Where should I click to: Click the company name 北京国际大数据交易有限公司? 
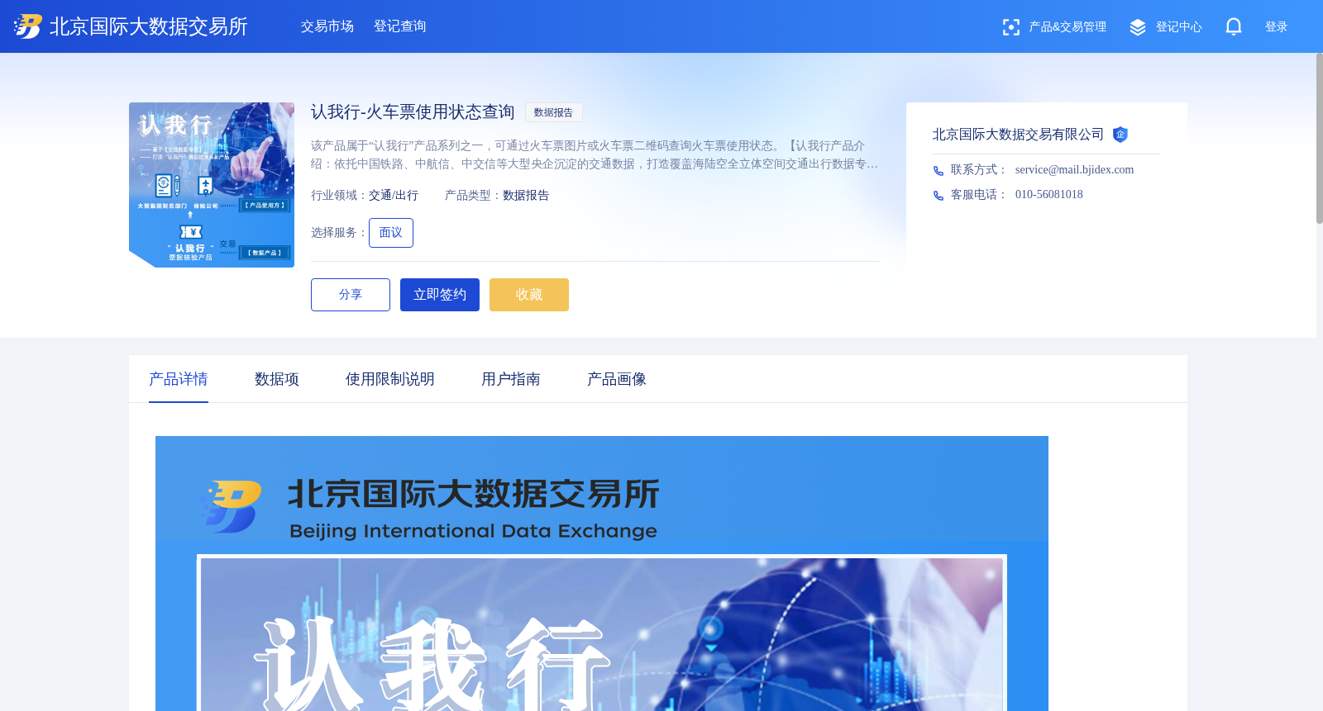tap(1018, 135)
